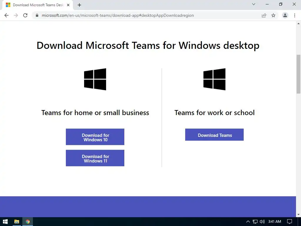This screenshot has width=301, height=226.
Task: Click the Chrome taskbar icon
Action: (28, 222)
